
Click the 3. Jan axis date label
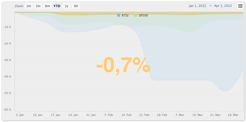pyautogui.click(x=20, y=115)
